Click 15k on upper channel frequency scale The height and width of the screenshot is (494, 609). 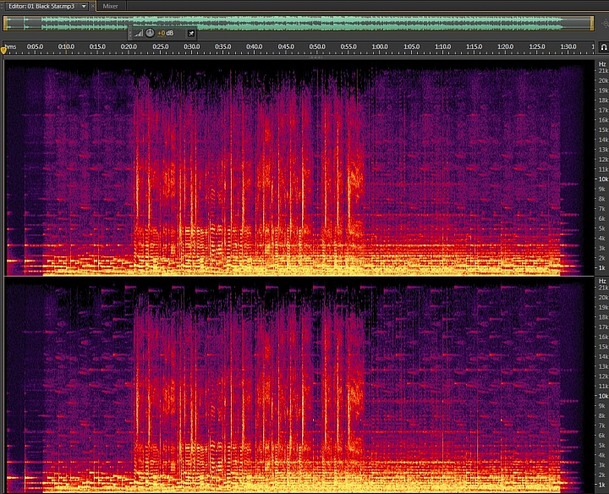pyautogui.click(x=603, y=129)
